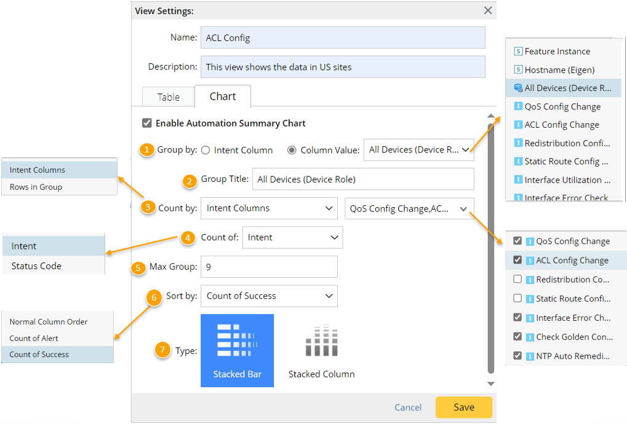Click the Save button
Viewport: 627px width, 424px height.
[x=463, y=407]
